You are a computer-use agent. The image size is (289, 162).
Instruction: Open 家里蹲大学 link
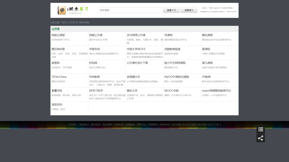134,77
